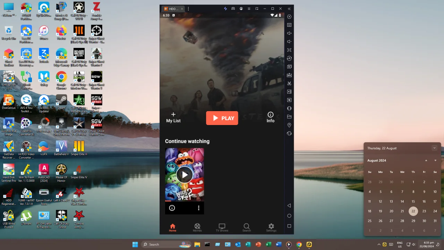
Task: Open Microsoft Word from taskbar
Action: [x=279, y=244]
